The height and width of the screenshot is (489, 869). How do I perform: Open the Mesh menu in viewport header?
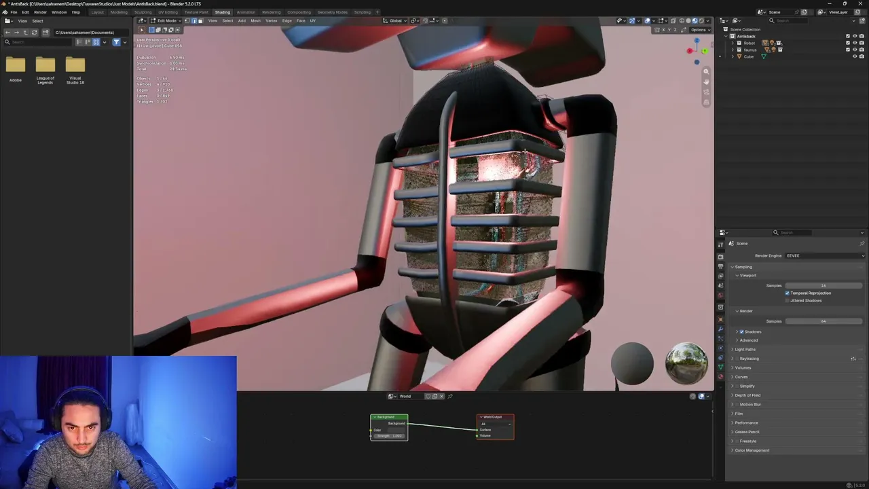coord(255,20)
